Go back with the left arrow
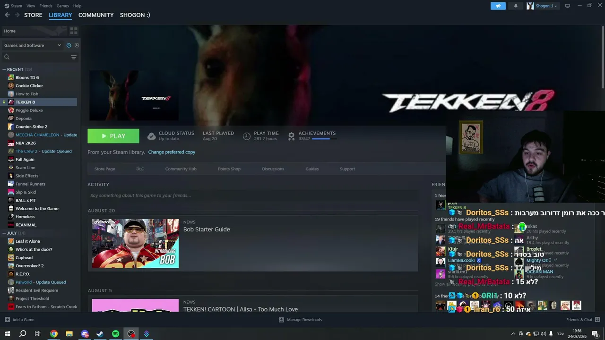The width and height of the screenshot is (605, 340). click(x=7, y=15)
